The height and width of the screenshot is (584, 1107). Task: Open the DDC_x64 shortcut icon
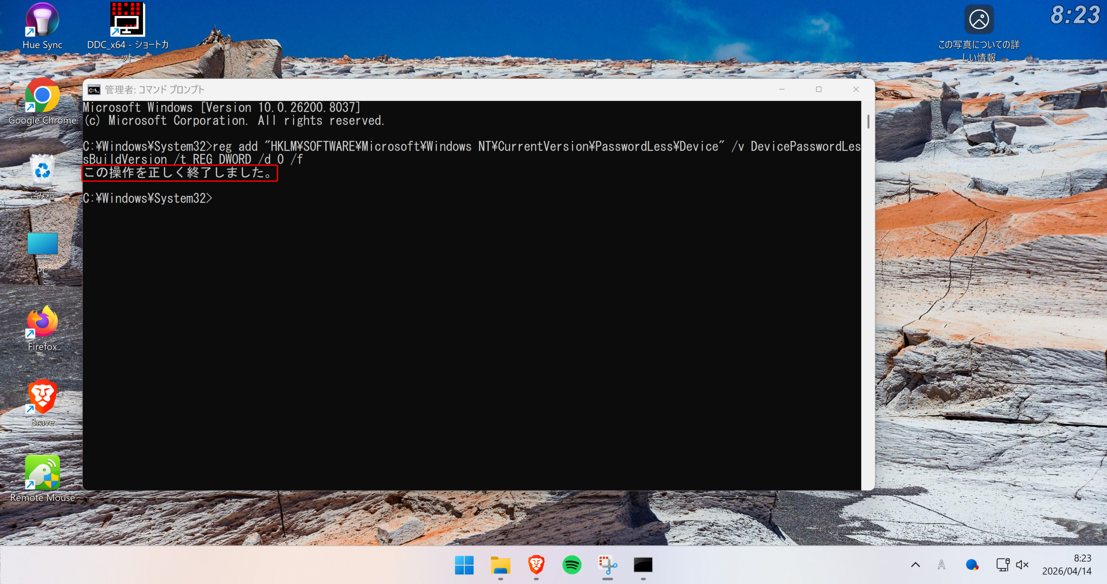[127, 20]
